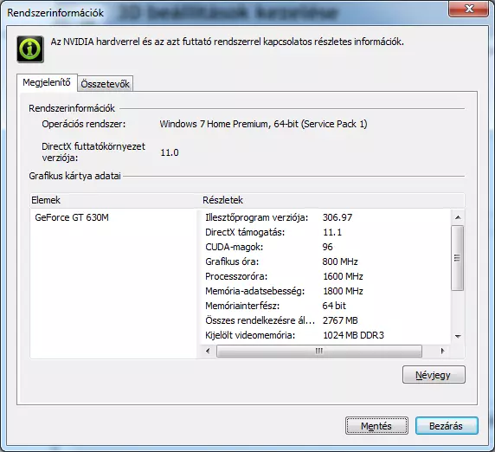Click total memory value 2767 MB
The width and height of the screenshot is (495, 452).
coord(340,320)
